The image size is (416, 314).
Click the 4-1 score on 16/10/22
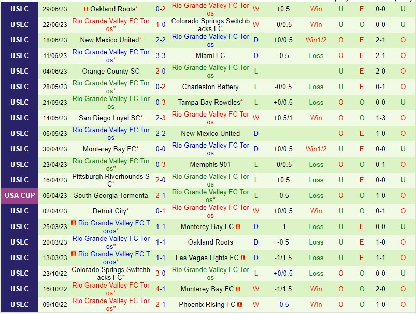tap(161, 289)
